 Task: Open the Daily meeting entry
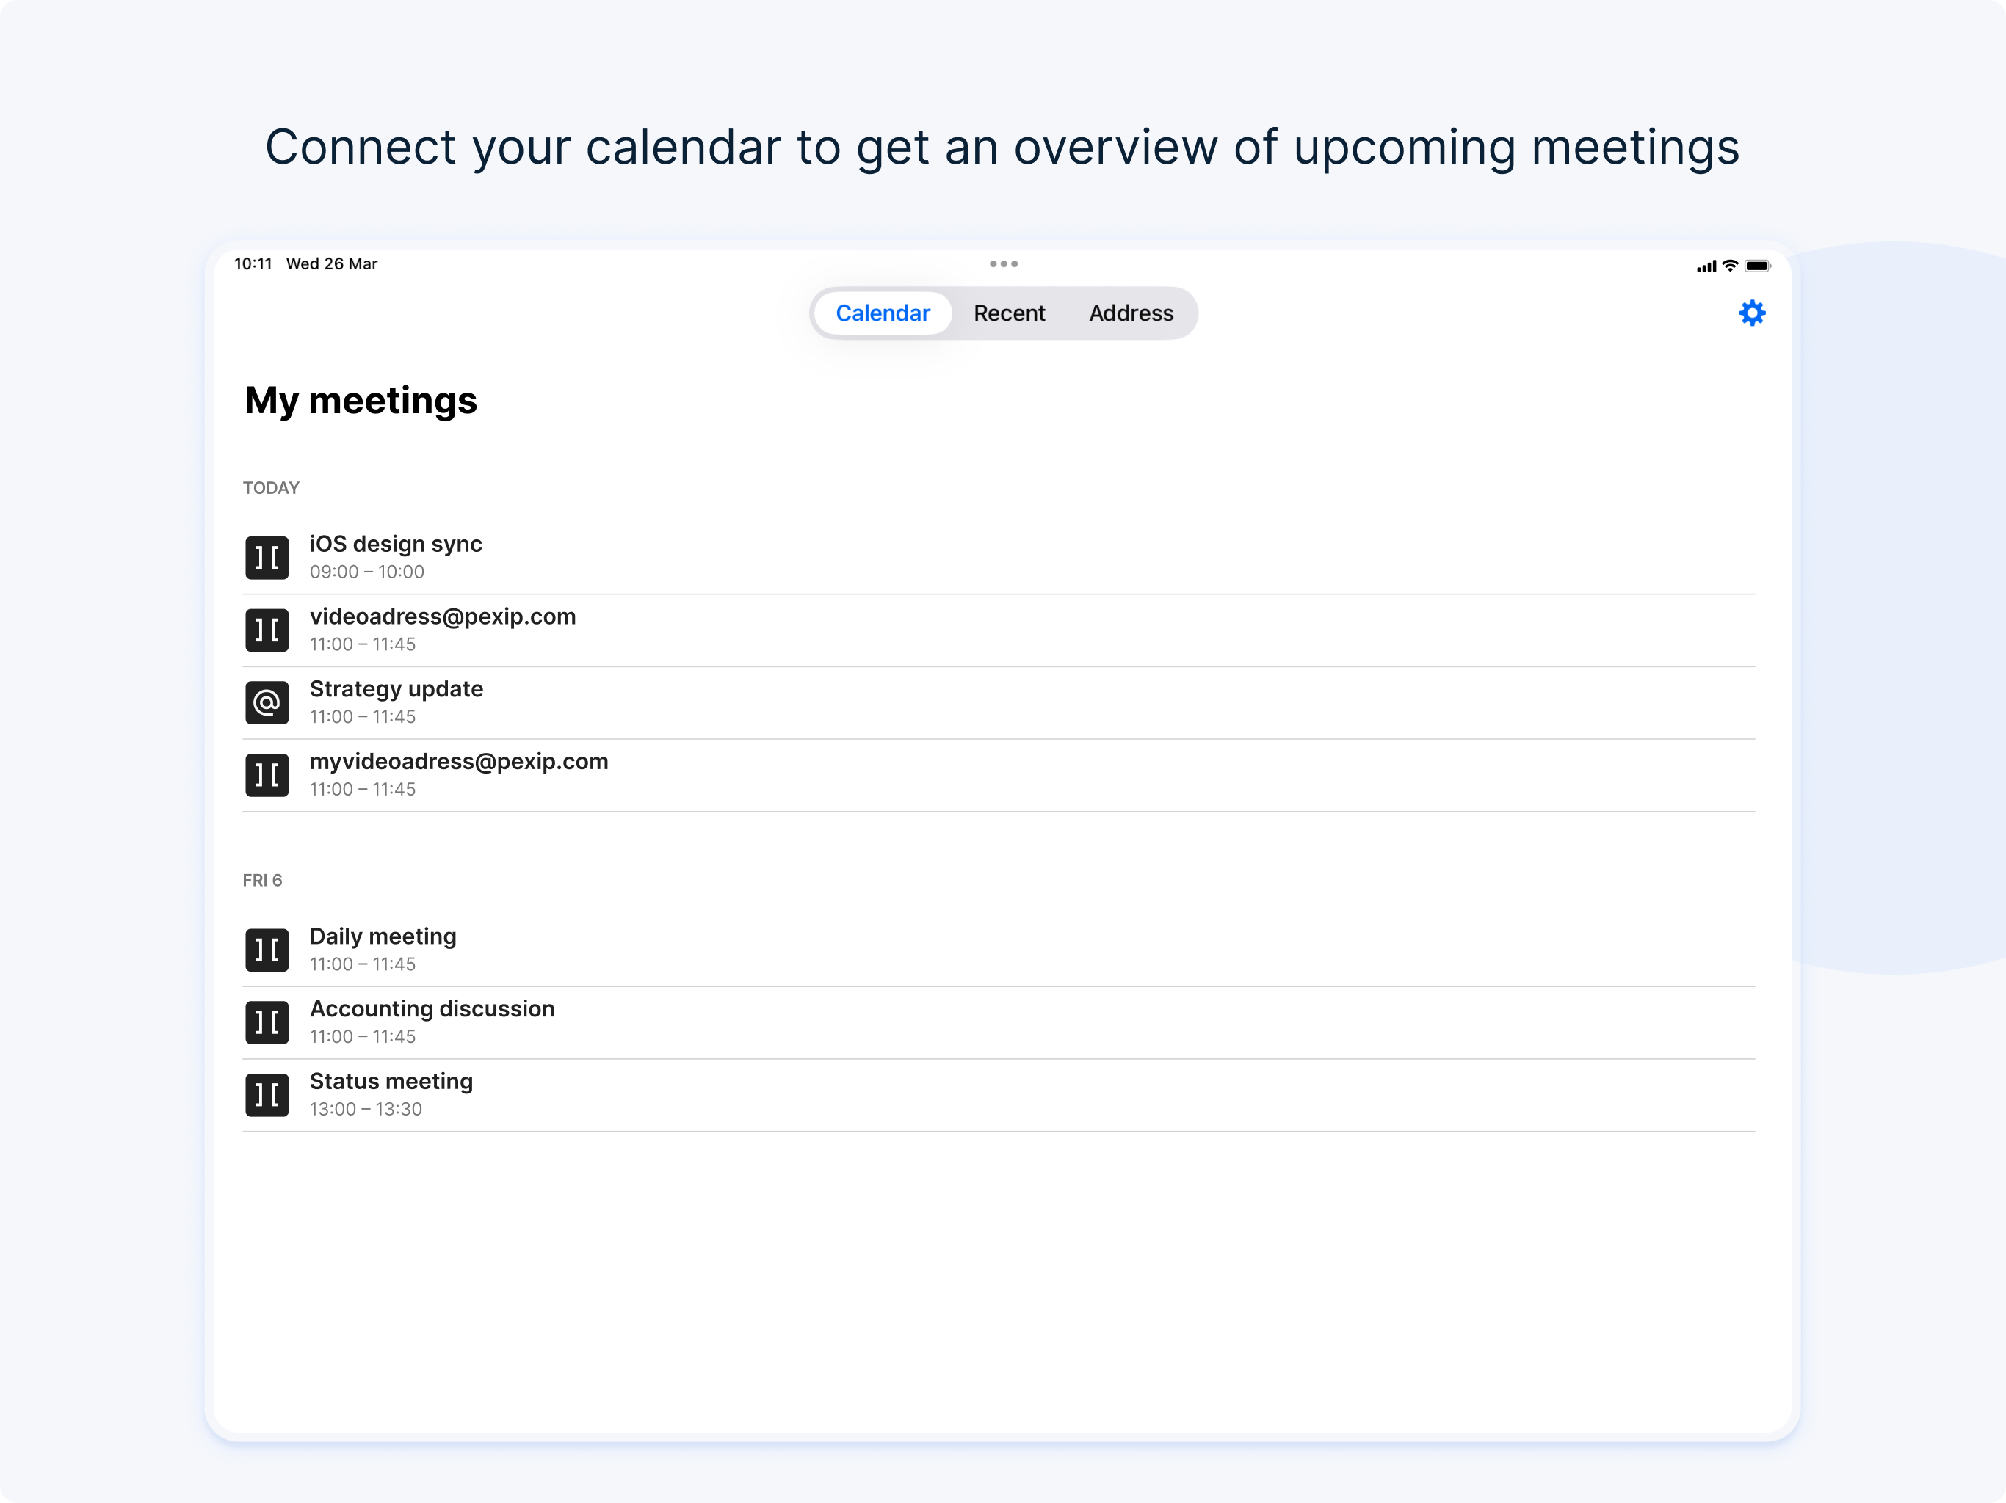[999, 950]
